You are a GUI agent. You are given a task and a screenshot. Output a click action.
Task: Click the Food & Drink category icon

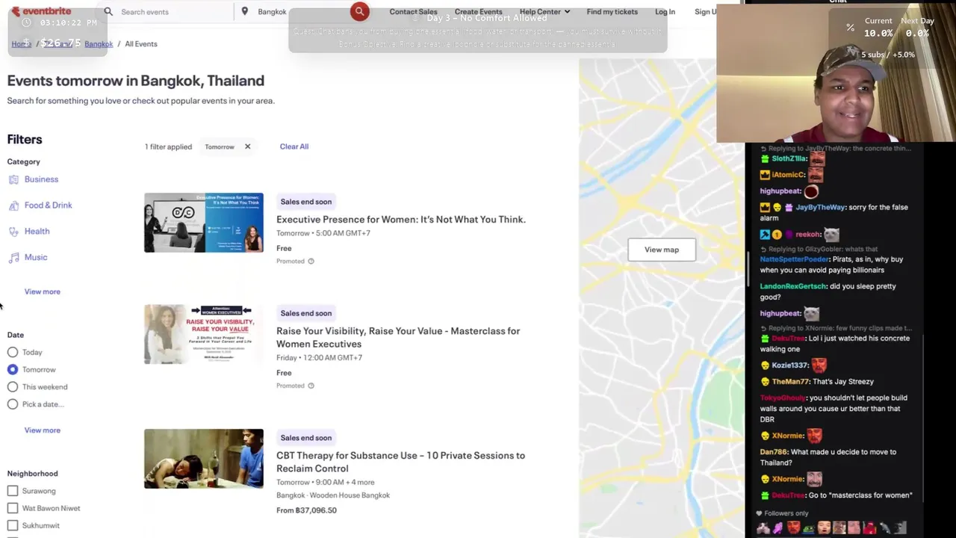click(x=13, y=205)
